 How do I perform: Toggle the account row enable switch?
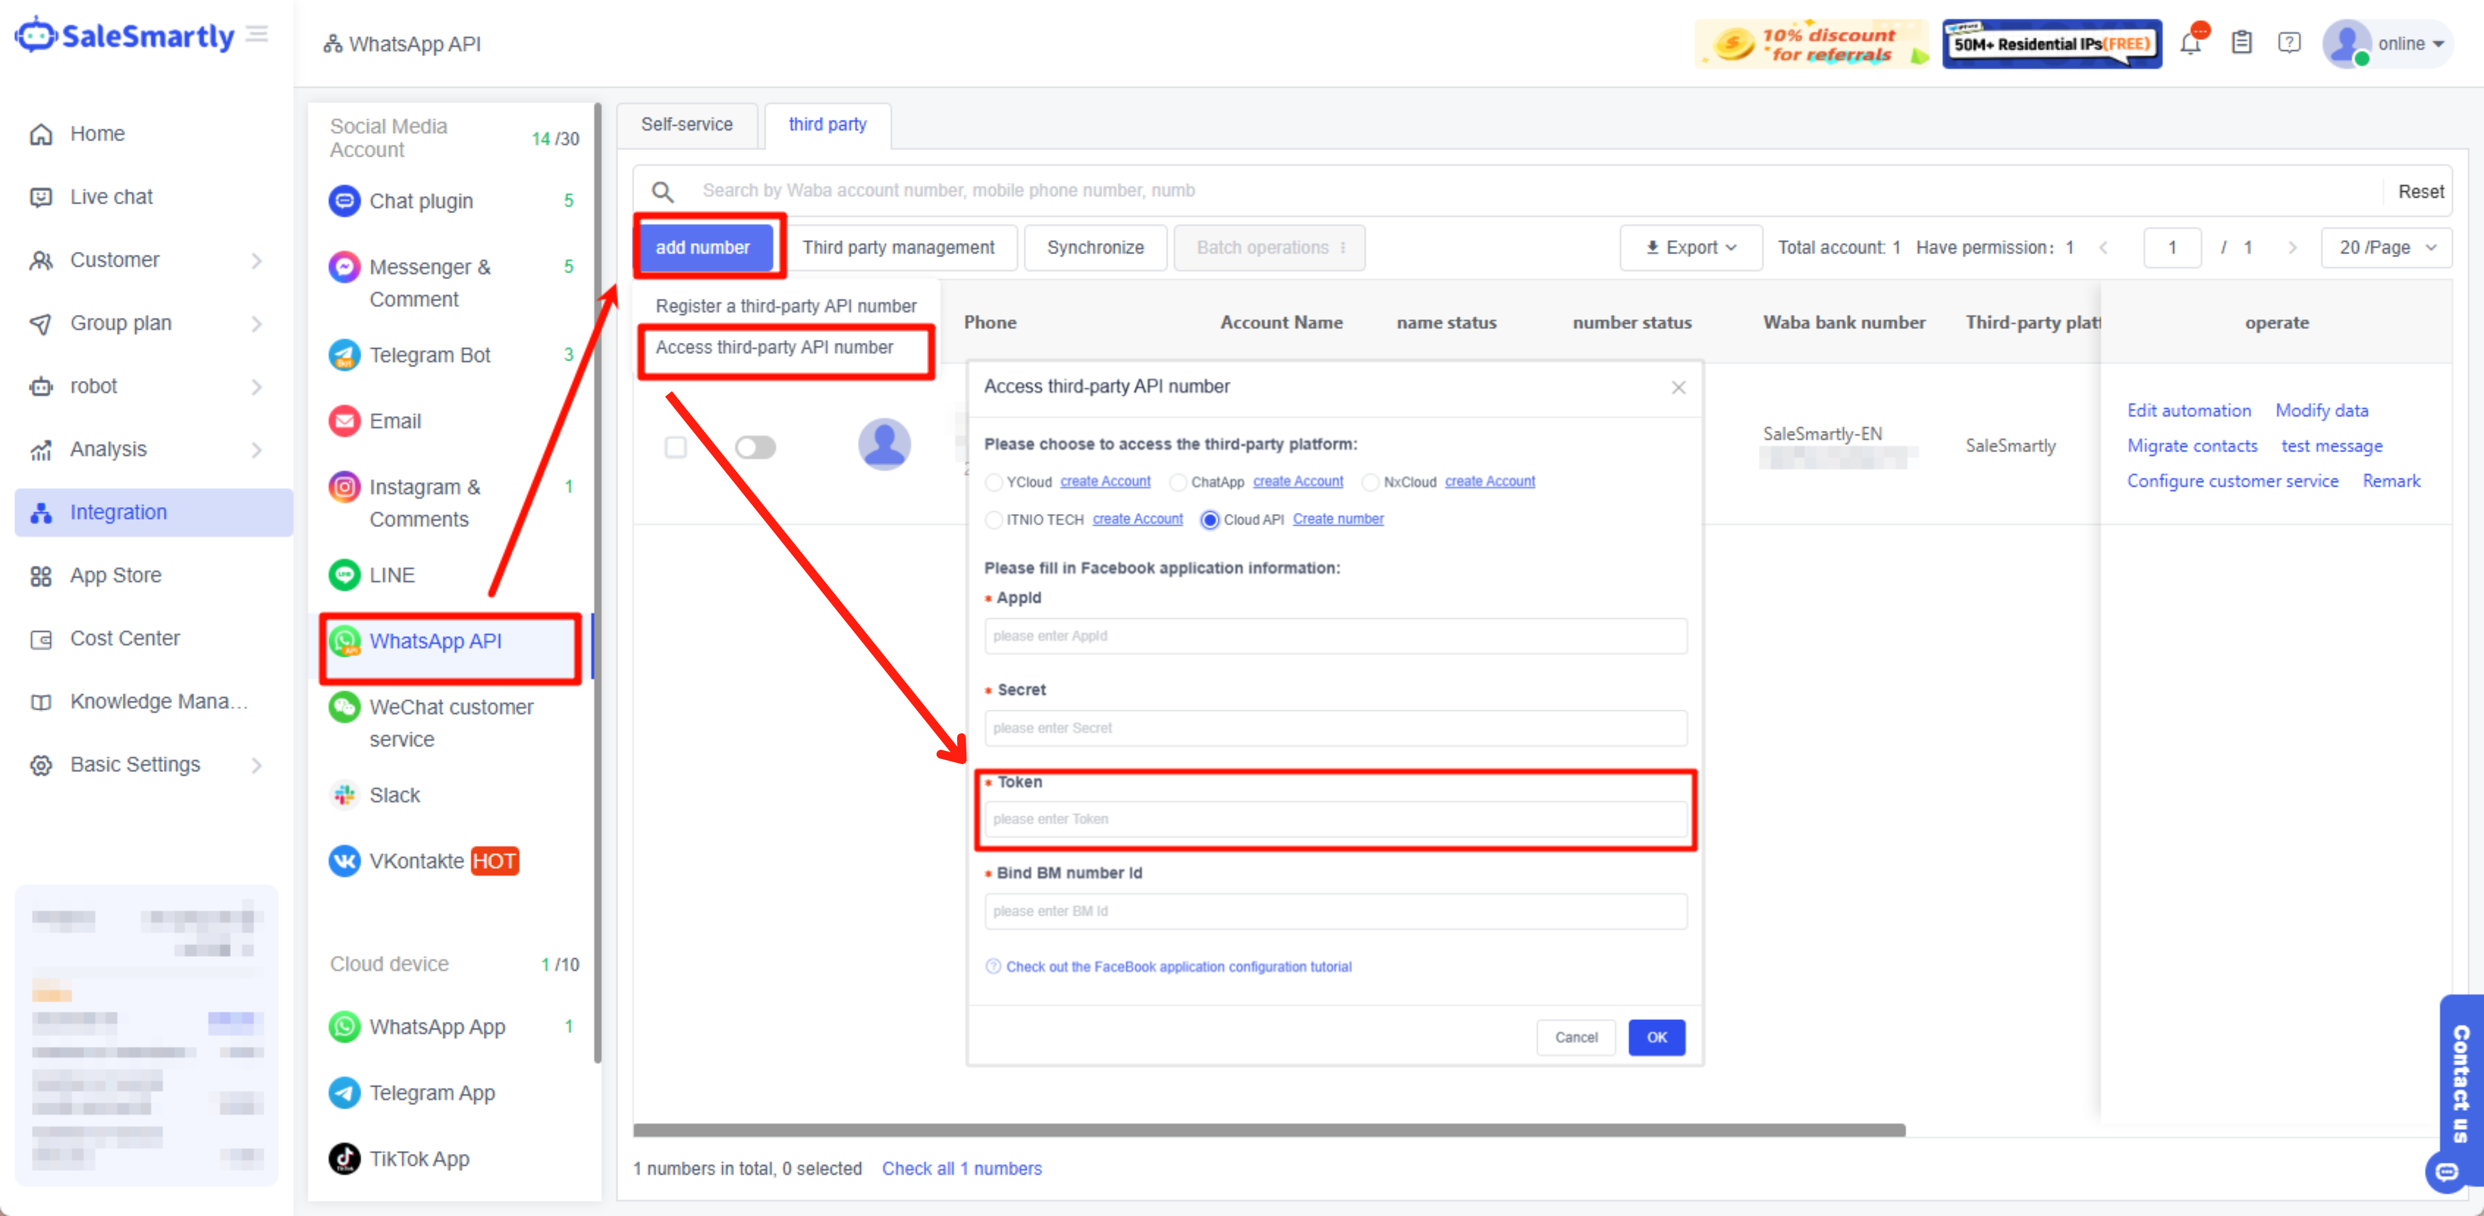click(755, 447)
